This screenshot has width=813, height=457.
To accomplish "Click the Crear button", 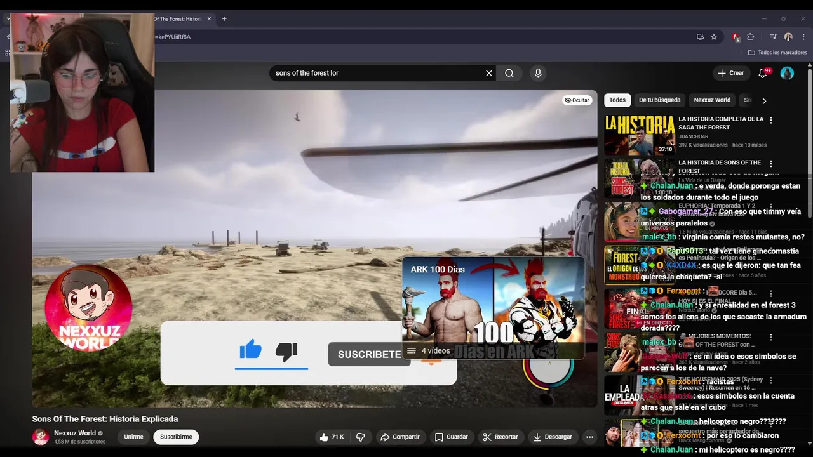I will [730, 73].
